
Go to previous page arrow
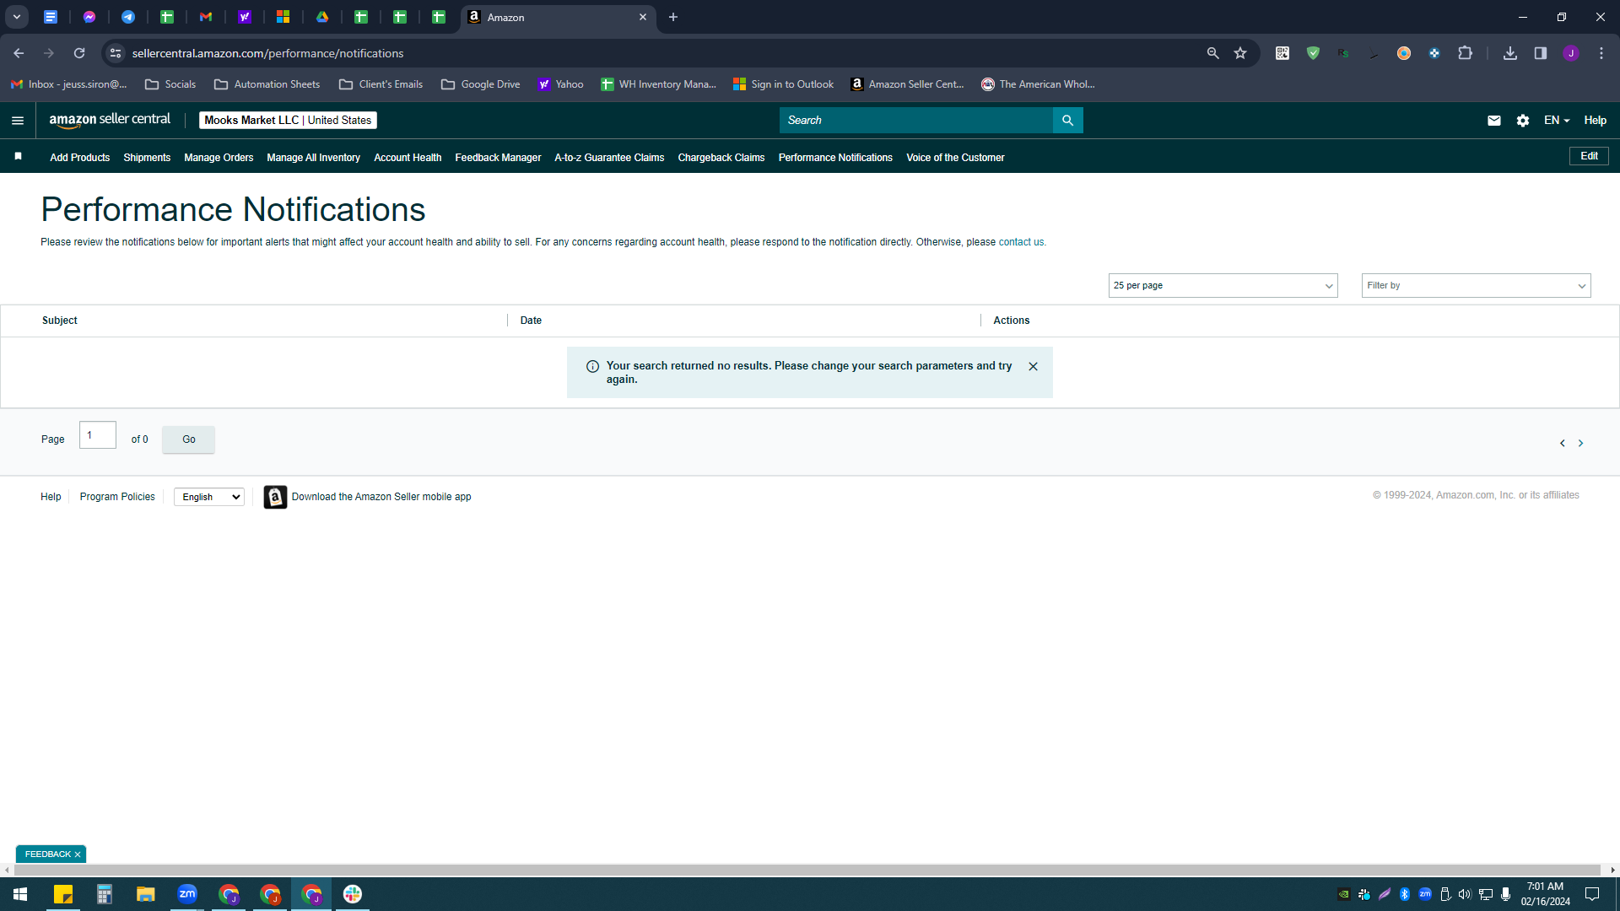(1562, 444)
